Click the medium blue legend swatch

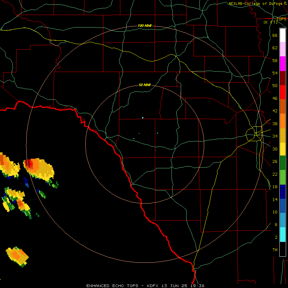tap(283, 206)
